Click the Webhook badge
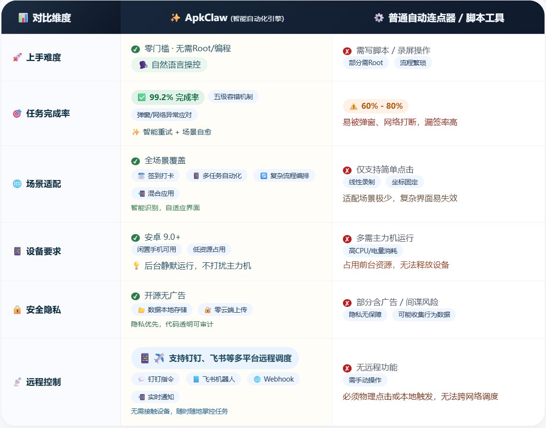This screenshot has height=428, width=546. [x=273, y=379]
